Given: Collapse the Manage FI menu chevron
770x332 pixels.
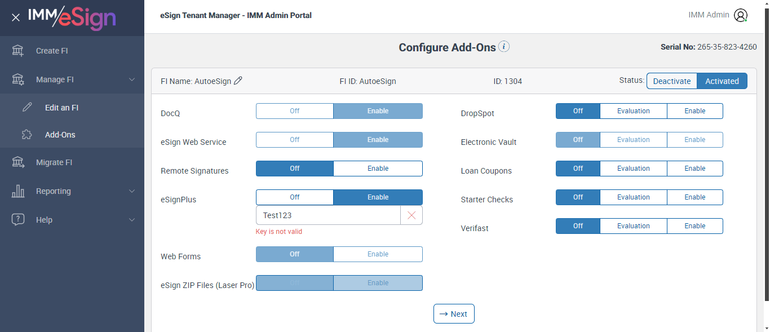Looking at the screenshot, I should (x=132, y=79).
